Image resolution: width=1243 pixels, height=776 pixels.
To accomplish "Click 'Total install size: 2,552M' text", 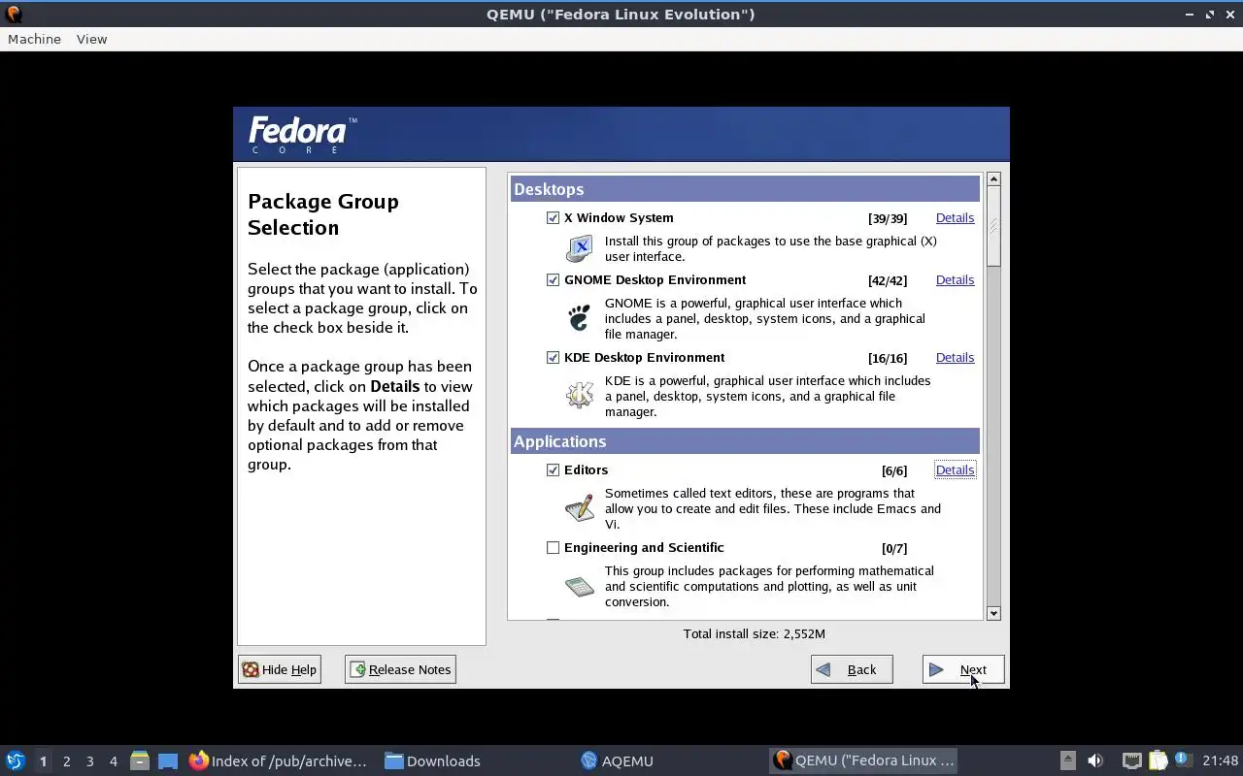I will (x=755, y=634).
